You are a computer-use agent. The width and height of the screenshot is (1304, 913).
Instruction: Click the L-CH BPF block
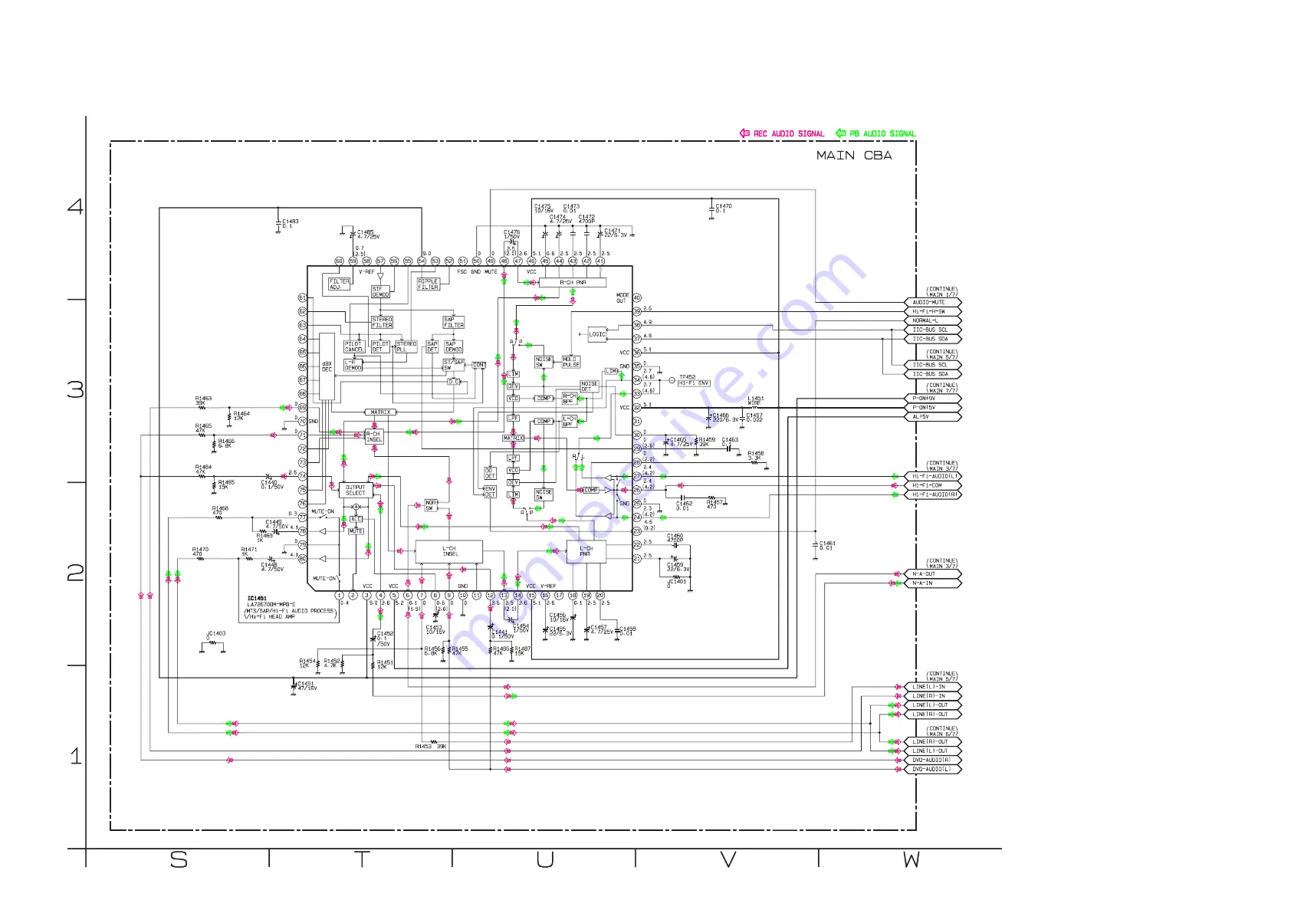[569, 422]
